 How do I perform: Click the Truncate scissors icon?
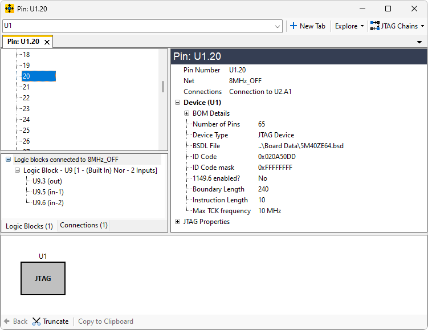pos(37,321)
